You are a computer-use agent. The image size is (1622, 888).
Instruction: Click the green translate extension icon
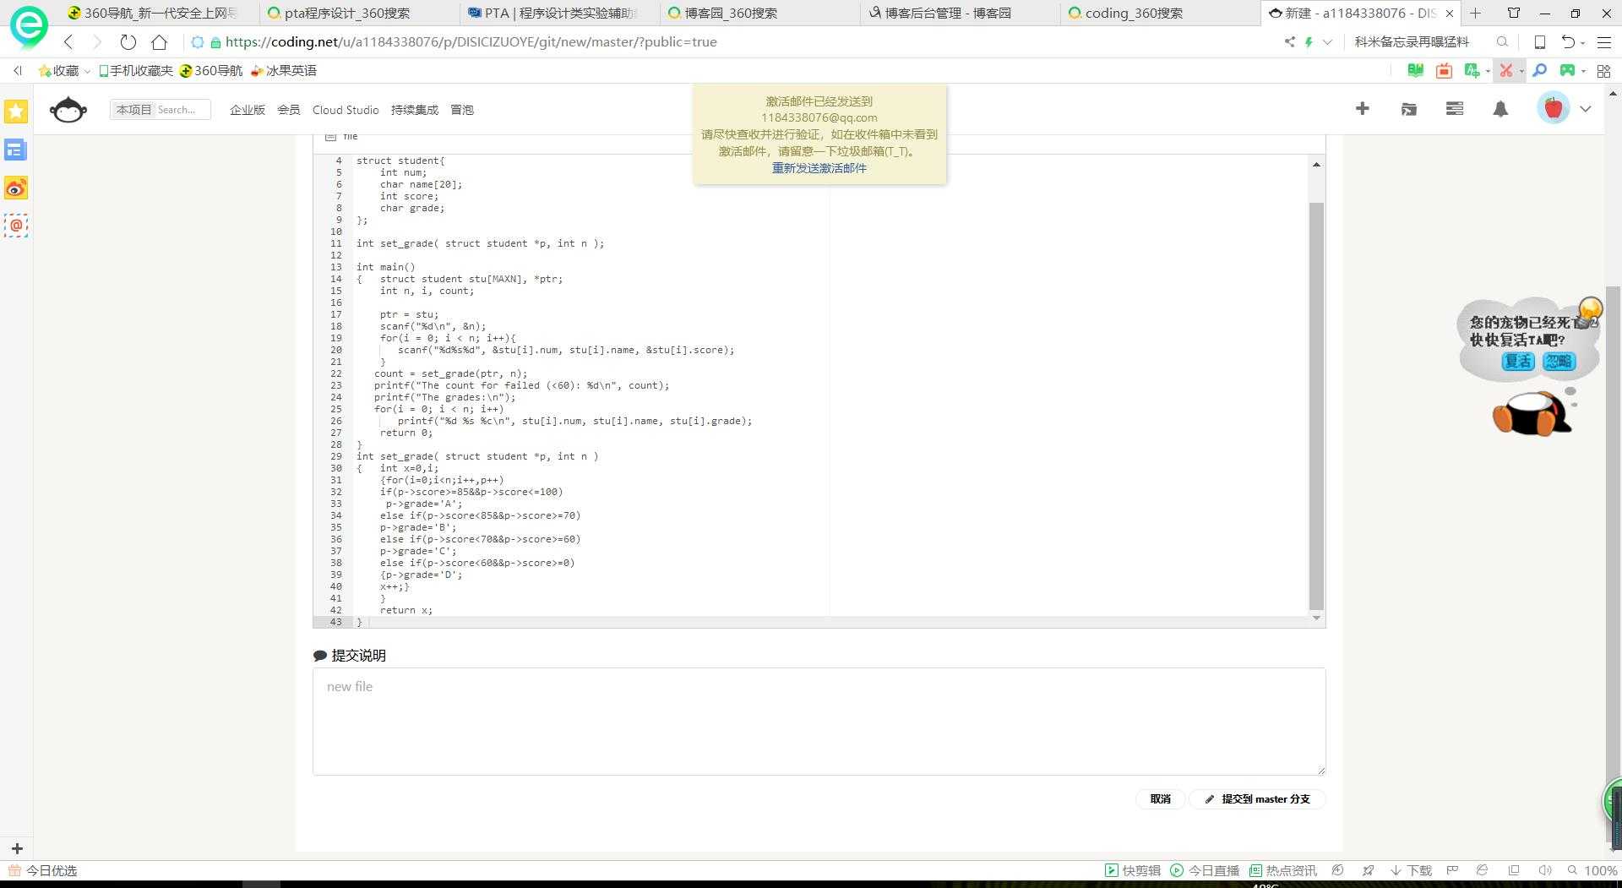click(1472, 71)
